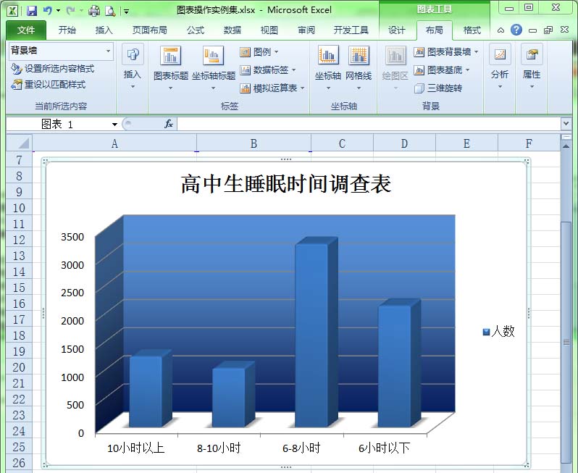The width and height of the screenshot is (578, 473).
Task: Switch to the 数据 tab
Action: [233, 30]
